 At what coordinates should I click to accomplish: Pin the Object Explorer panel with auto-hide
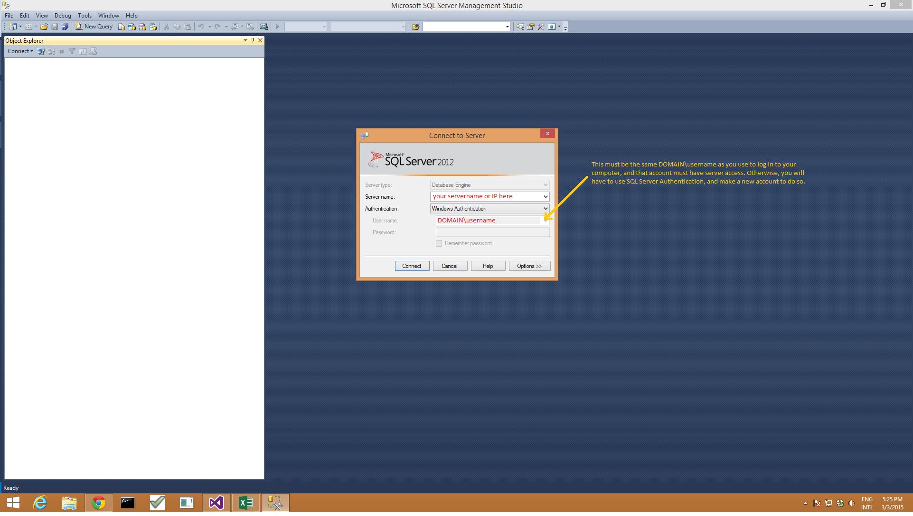(x=253, y=40)
